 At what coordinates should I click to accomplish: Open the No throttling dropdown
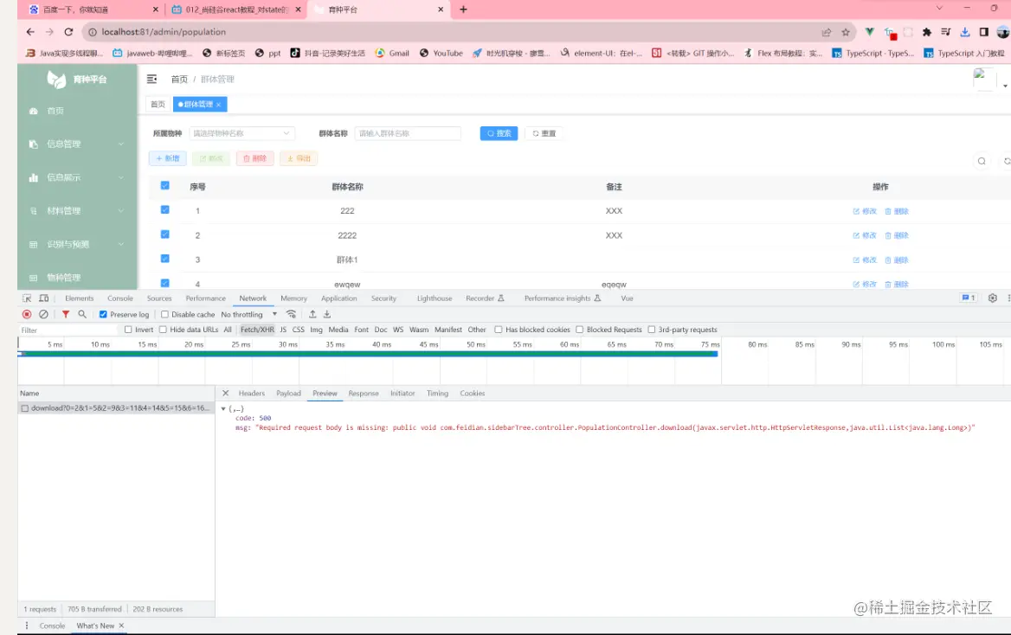coord(249,315)
